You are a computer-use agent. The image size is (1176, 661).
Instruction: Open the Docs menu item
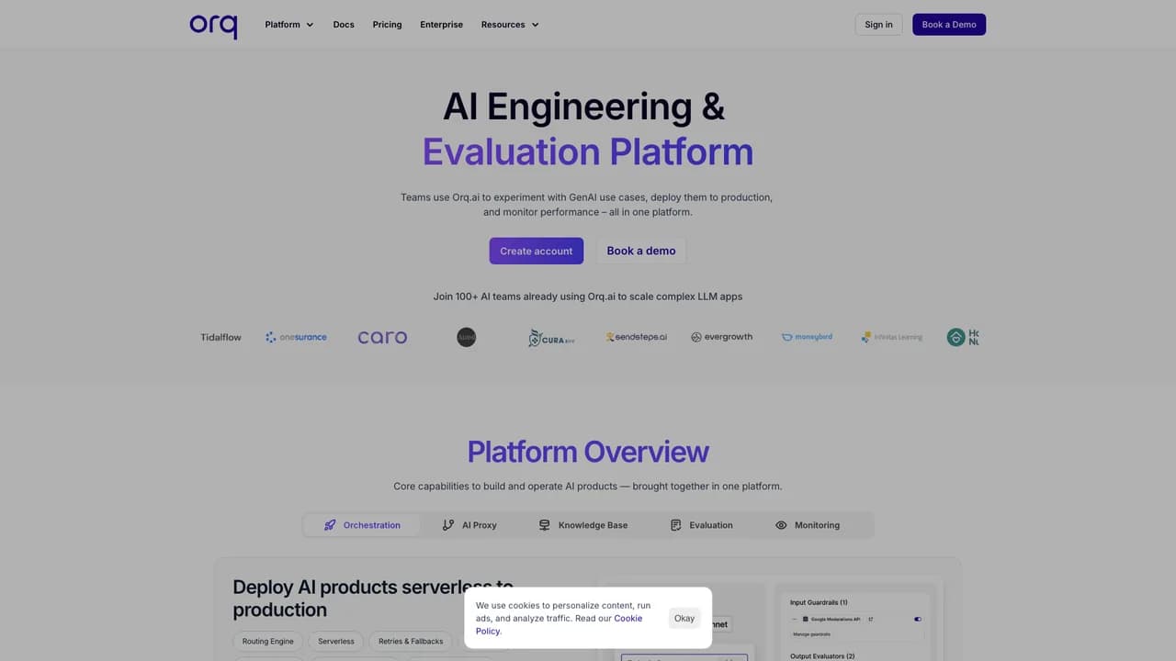[344, 25]
